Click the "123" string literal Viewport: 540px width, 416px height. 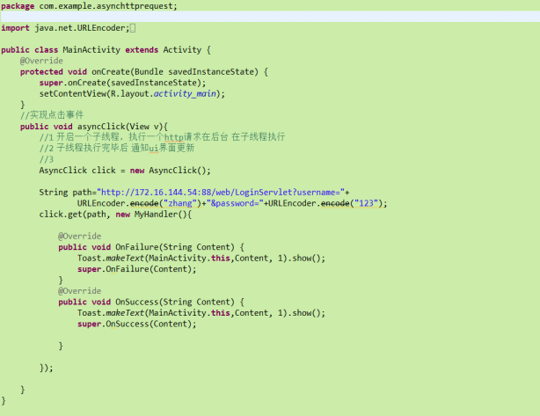coord(366,203)
